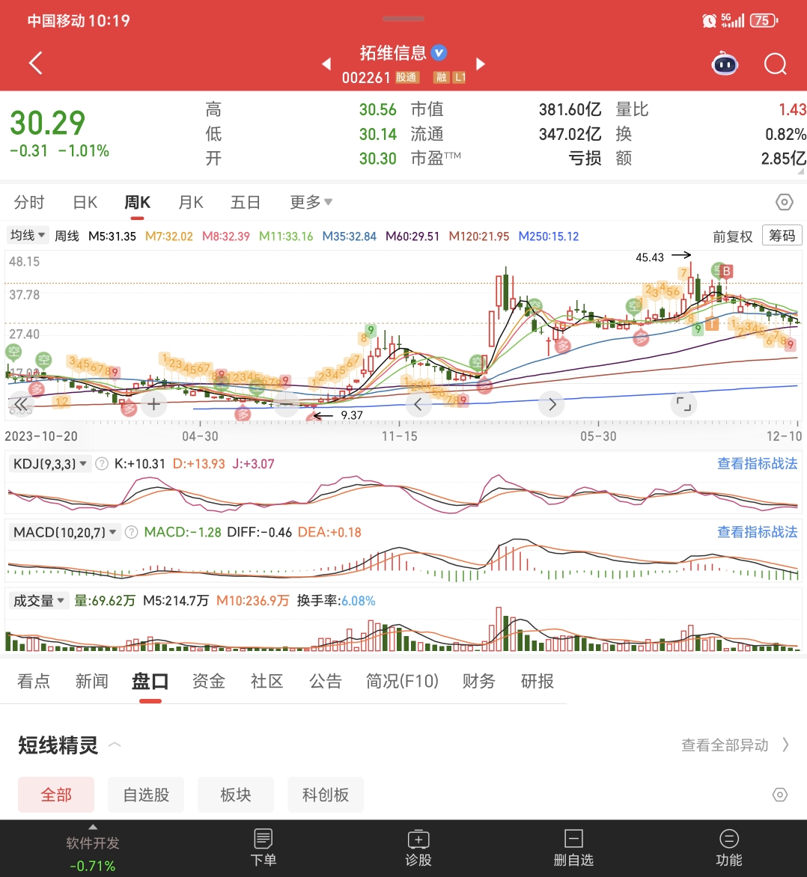Tap the top drag handle bar

pos(403,19)
